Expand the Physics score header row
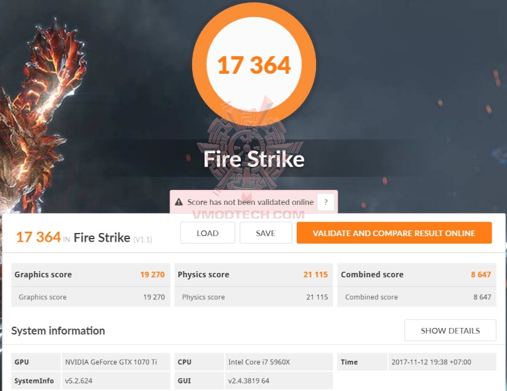This screenshot has width=507, height=391. (x=253, y=275)
